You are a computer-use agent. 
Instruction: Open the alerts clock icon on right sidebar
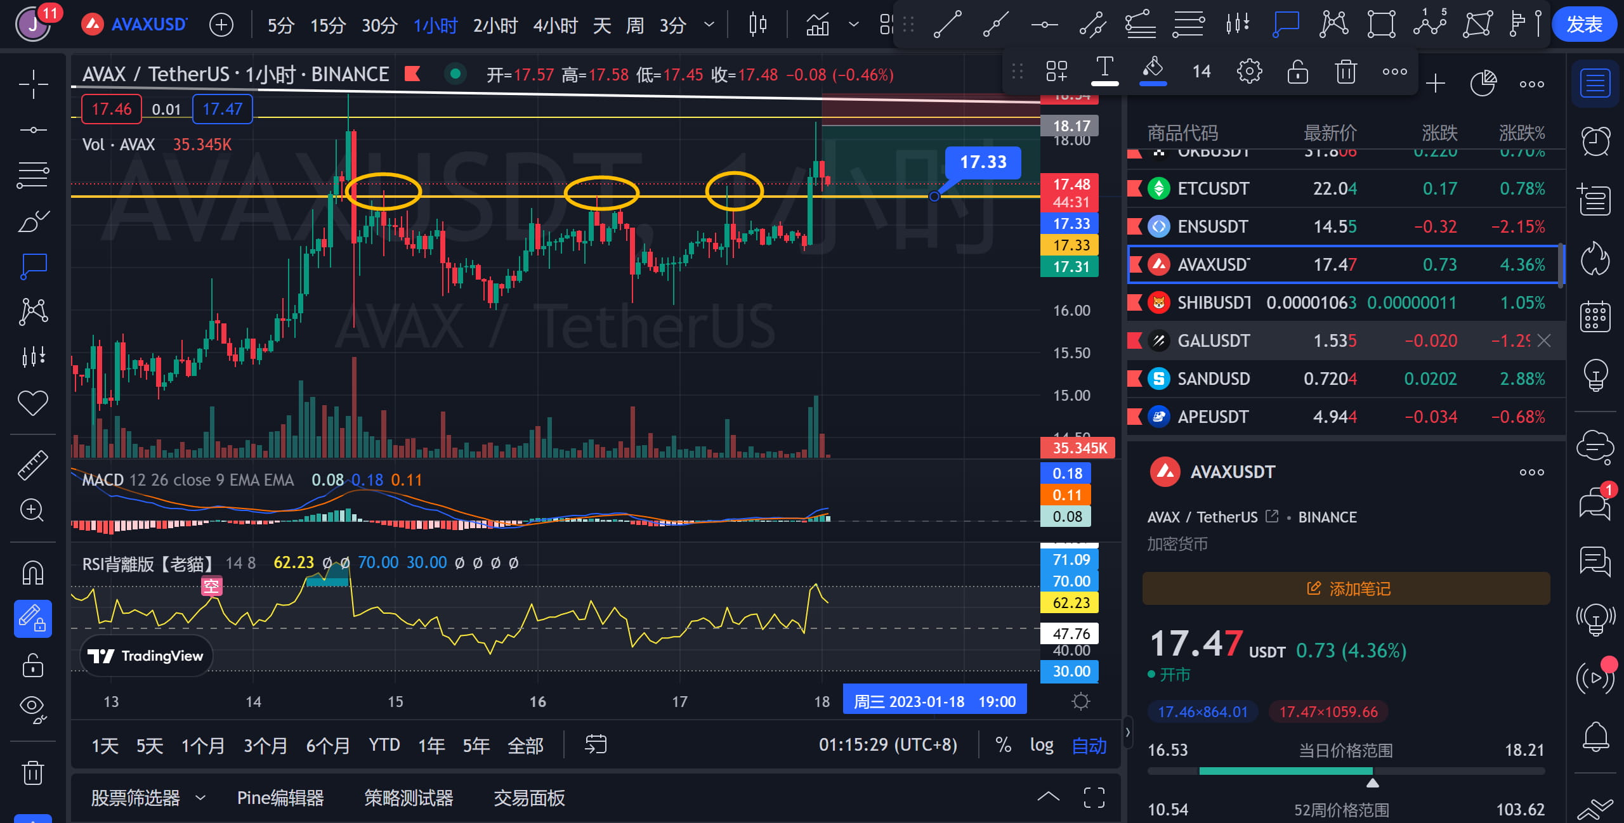click(1594, 140)
